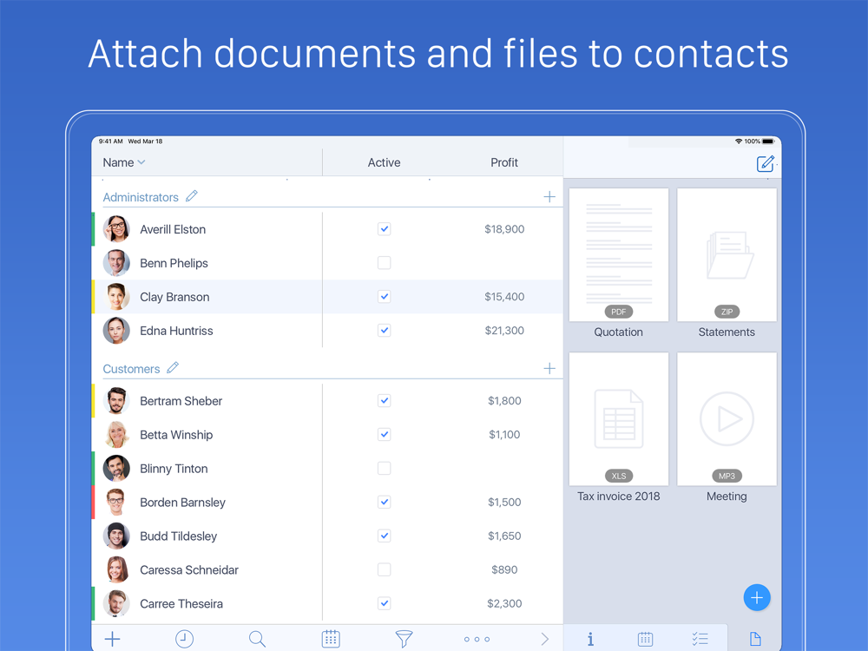
Task: Open the Statements ZIP thumbnail
Action: click(x=727, y=254)
